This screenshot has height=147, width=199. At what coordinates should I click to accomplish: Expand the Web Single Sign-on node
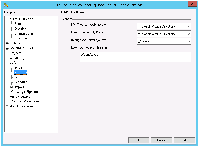[x=7, y=92]
